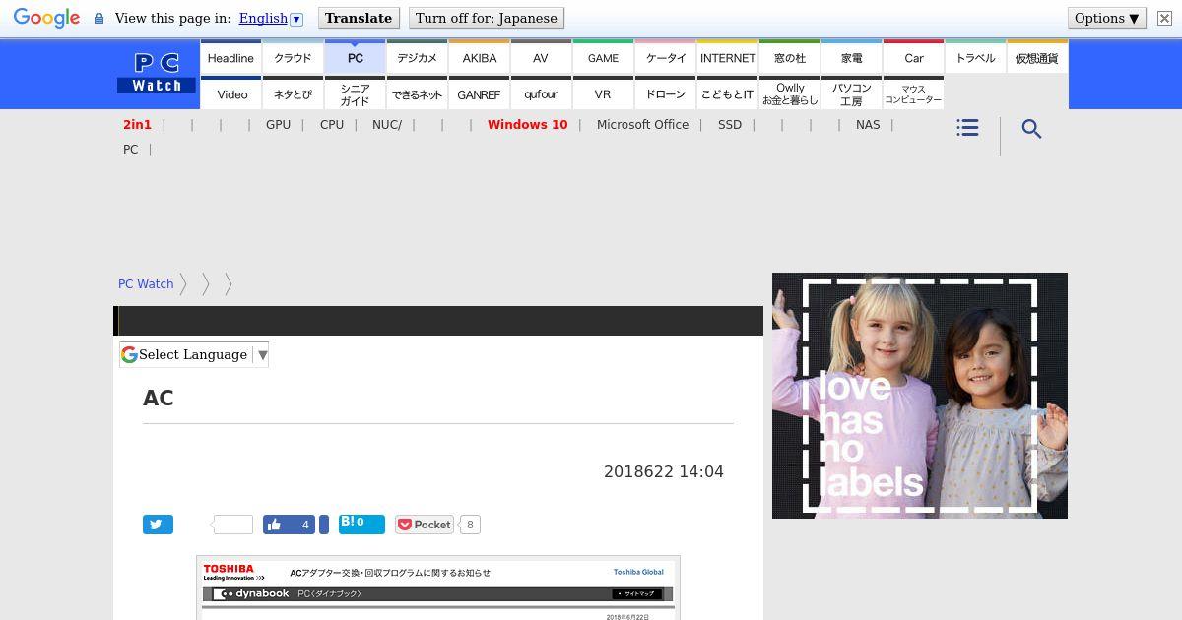Open the できるネット tab
Image resolution: width=1182 pixels, height=620 pixels.
tap(417, 94)
